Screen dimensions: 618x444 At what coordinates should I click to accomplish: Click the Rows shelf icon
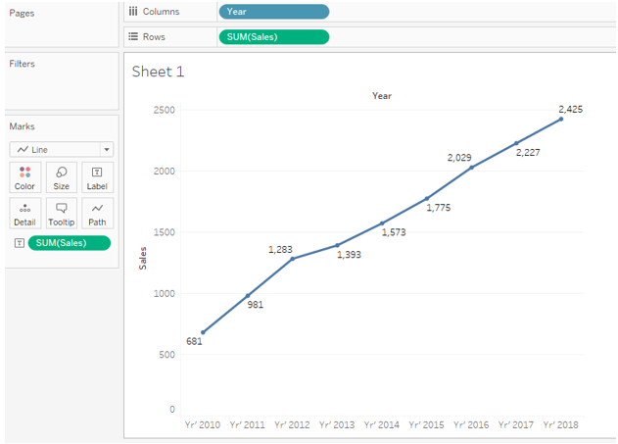pos(133,37)
